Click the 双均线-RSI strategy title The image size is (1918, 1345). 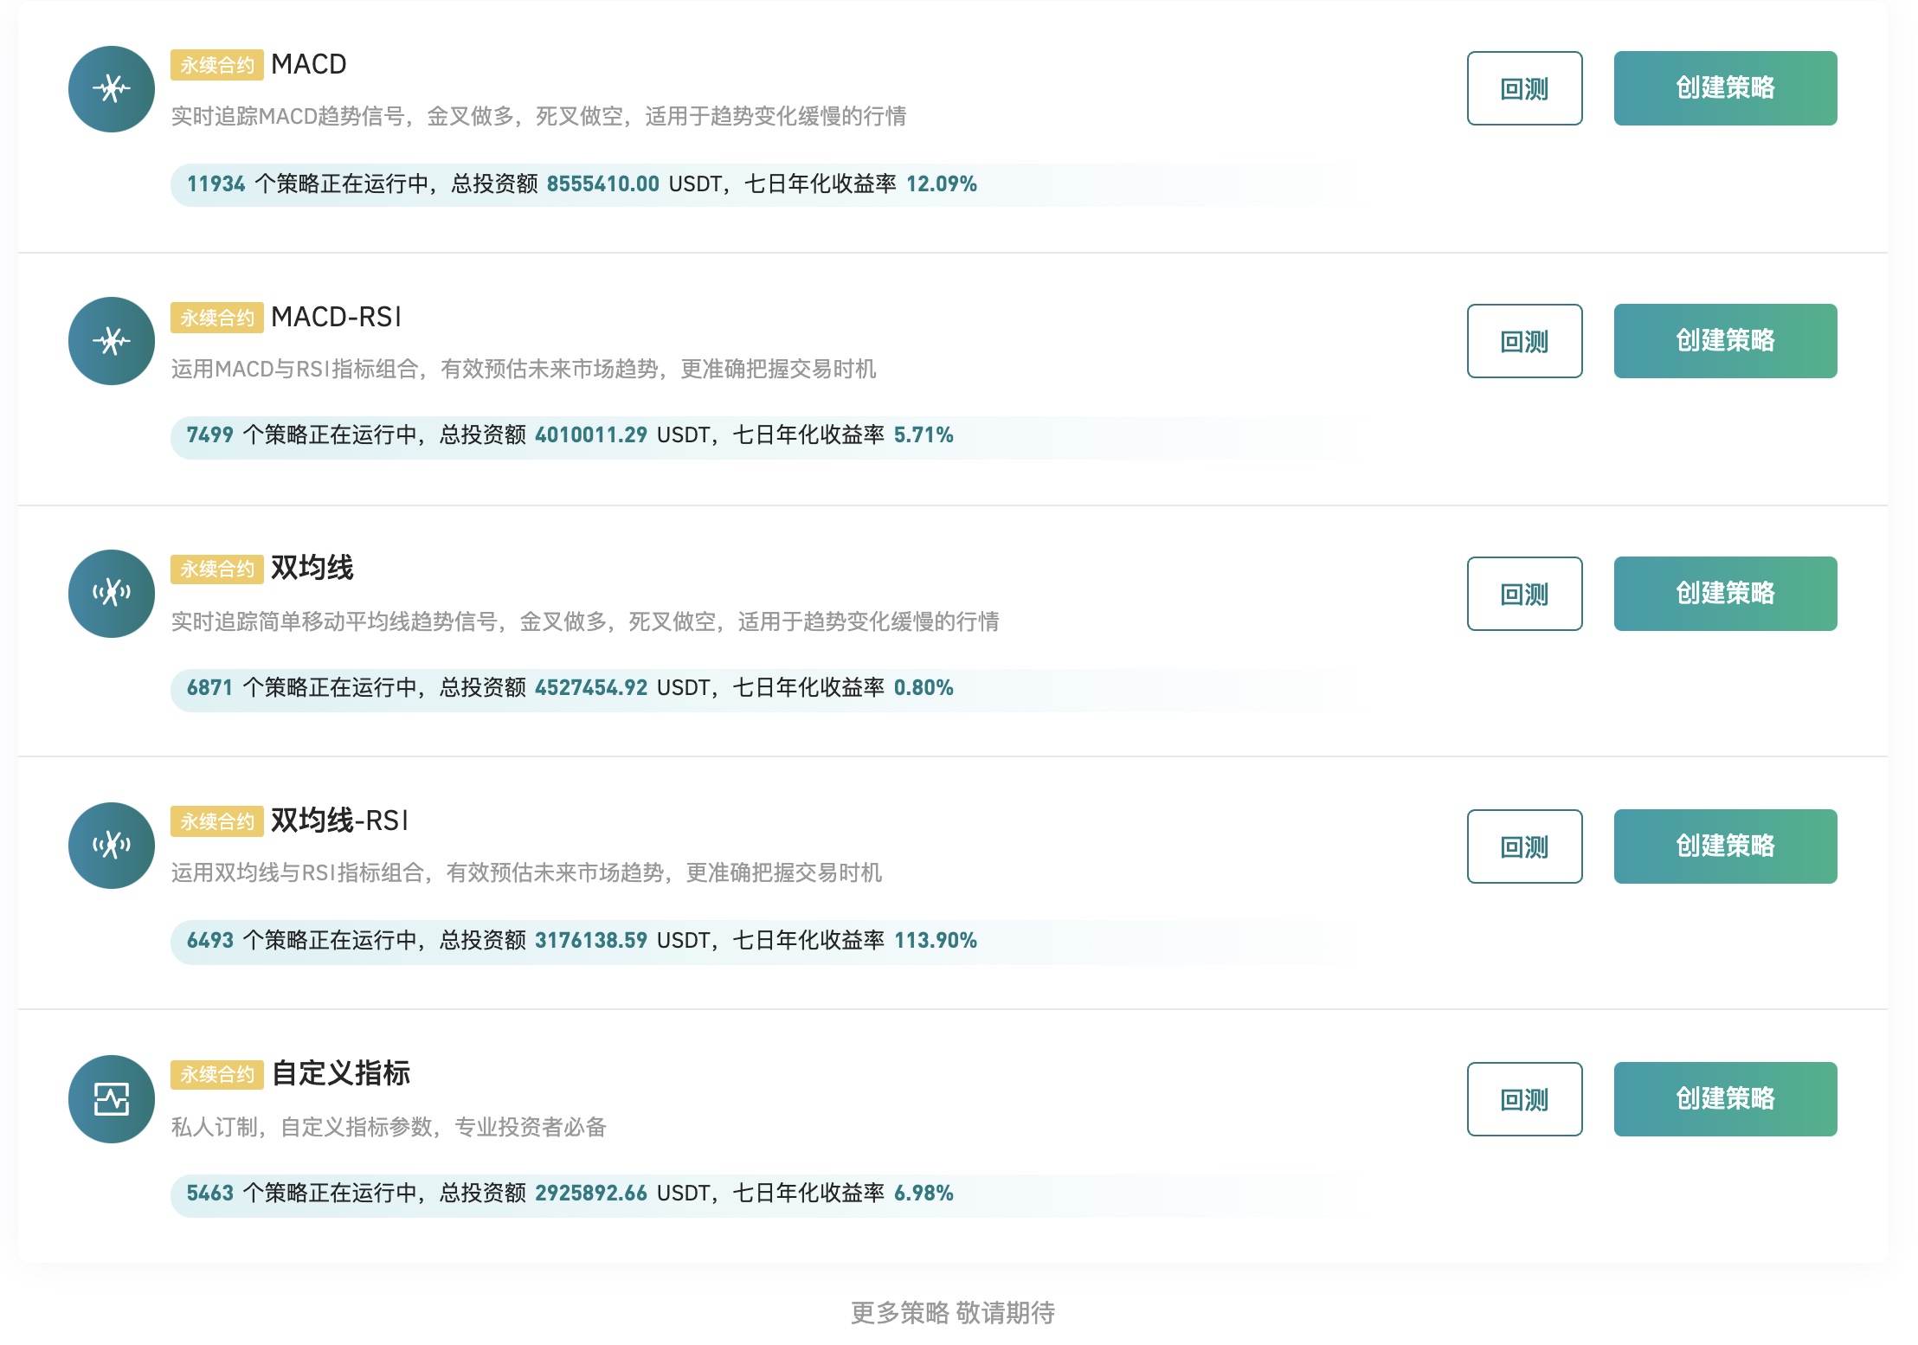[x=339, y=821]
